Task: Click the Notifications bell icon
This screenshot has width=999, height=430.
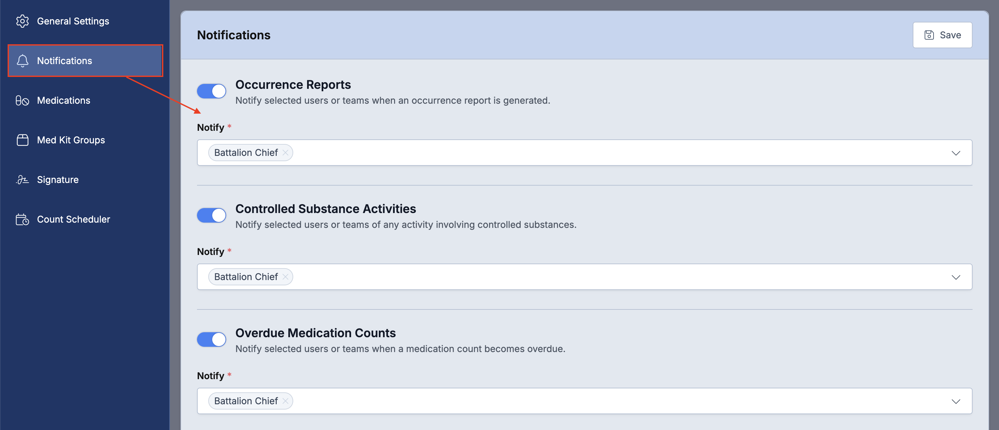Action: click(22, 60)
